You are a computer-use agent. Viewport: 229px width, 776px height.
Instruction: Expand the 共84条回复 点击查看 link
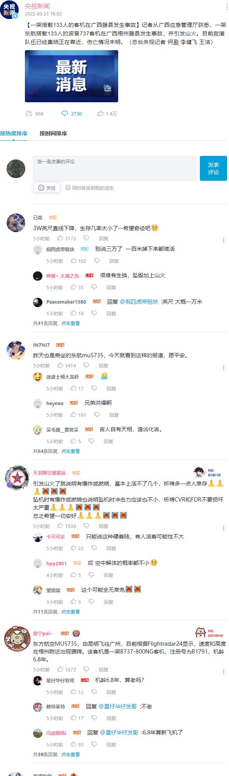coord(56,451)
